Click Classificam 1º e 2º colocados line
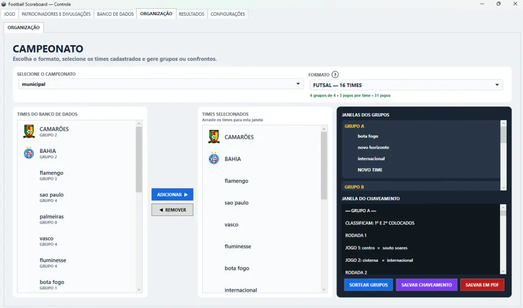Screen dimensions: 523x308 pos(380,223)
